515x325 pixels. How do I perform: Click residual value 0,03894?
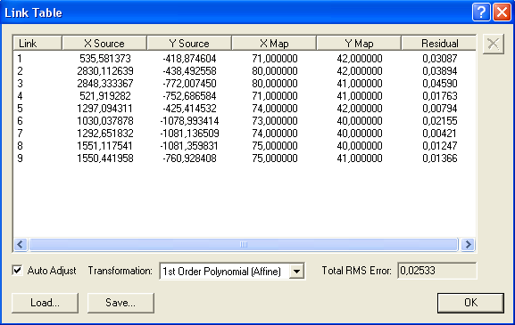pyautogui.click(x=440, y=71)
